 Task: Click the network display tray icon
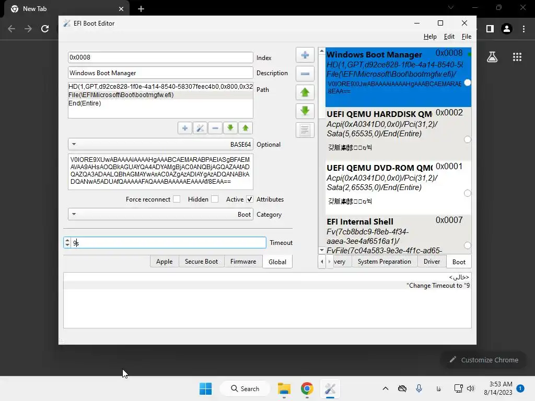[x=458, y=388]
